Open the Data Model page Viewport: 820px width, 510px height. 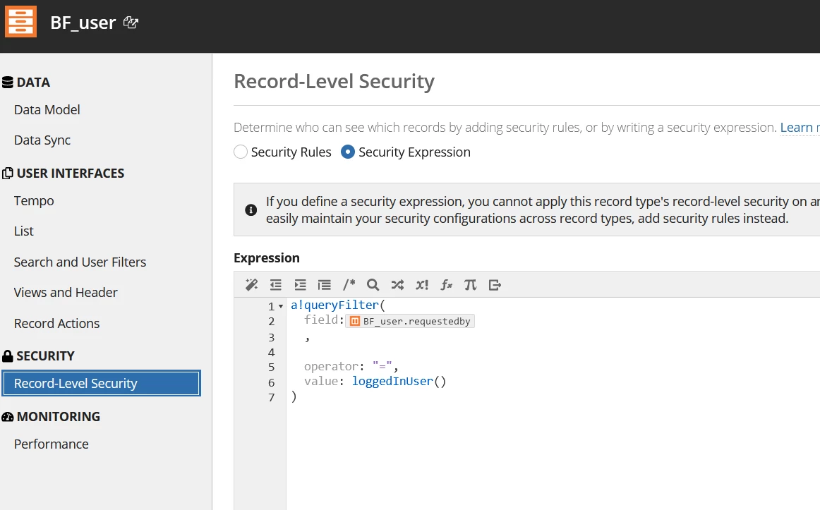click(47, 110)
